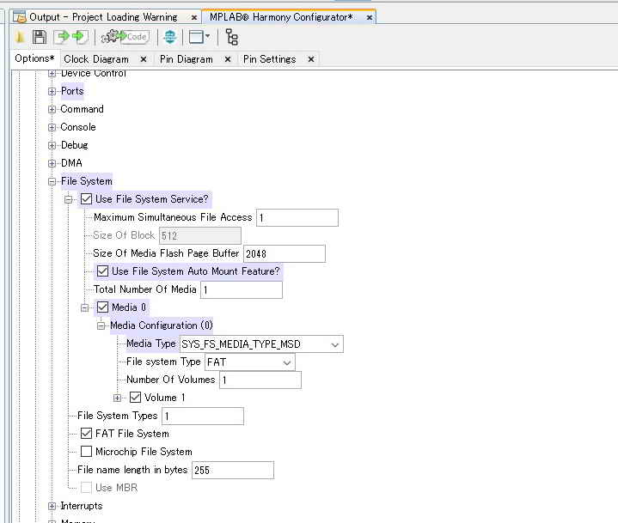618x523 pixels.
Task: Click the tree view hierarchy icon
Action: click(231, 37)
